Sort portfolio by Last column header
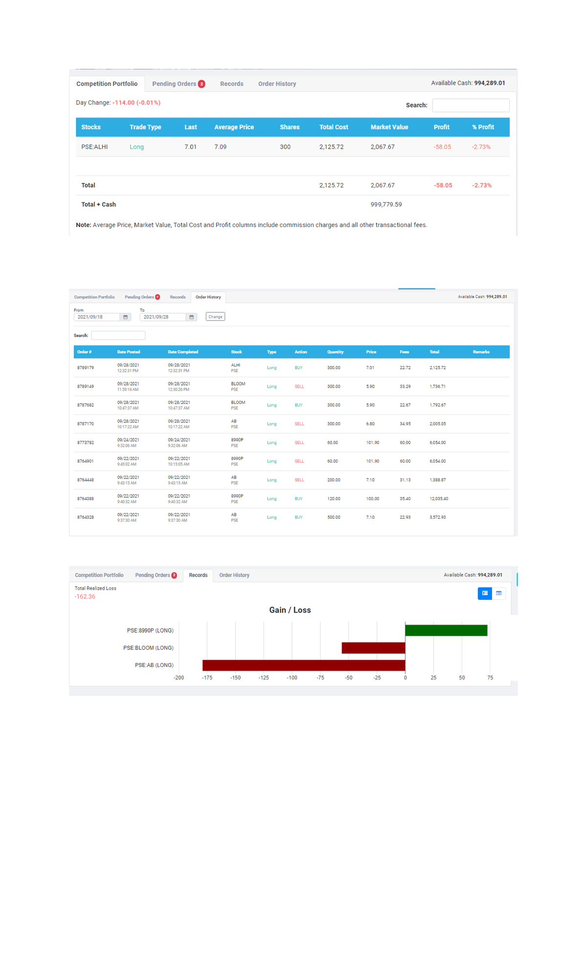This screenshot has width=587, height=967. click(191, 127)
